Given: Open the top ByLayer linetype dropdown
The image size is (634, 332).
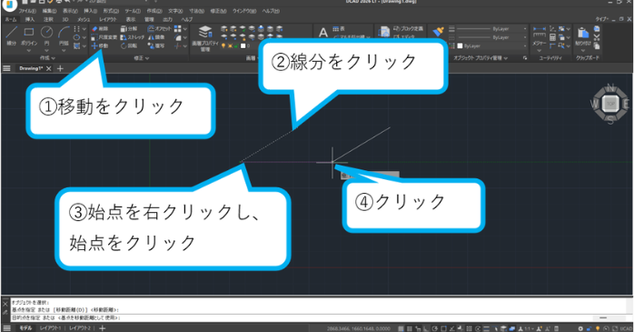Looking at the screenshot, I should [492, 29].
